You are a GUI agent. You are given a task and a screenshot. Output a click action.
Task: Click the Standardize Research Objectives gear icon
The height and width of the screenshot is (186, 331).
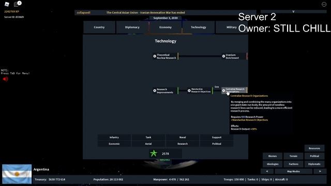(x=189, y=91)
